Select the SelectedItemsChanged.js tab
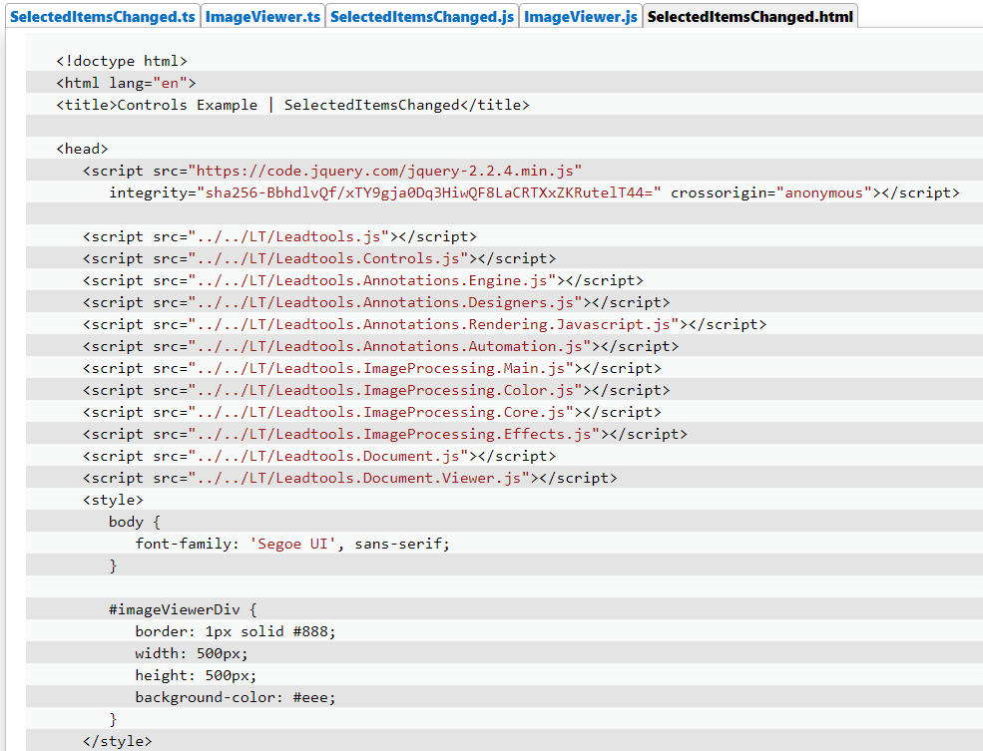 tap(422, 17)
